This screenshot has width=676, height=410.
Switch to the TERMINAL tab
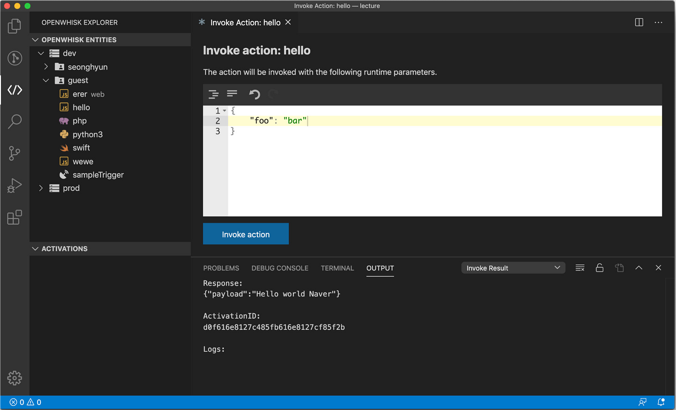pyautogui.click(x=337, y=268)
